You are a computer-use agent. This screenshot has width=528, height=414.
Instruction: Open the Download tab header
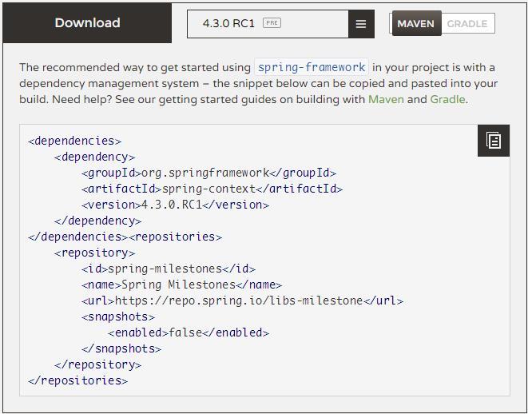[87, 23]
